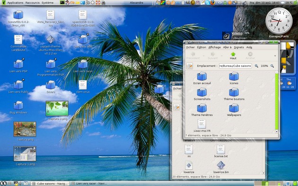Open the yellow folder launcher in top panel
Viewport: 298px width, 186px height.
tap(78, 3)
